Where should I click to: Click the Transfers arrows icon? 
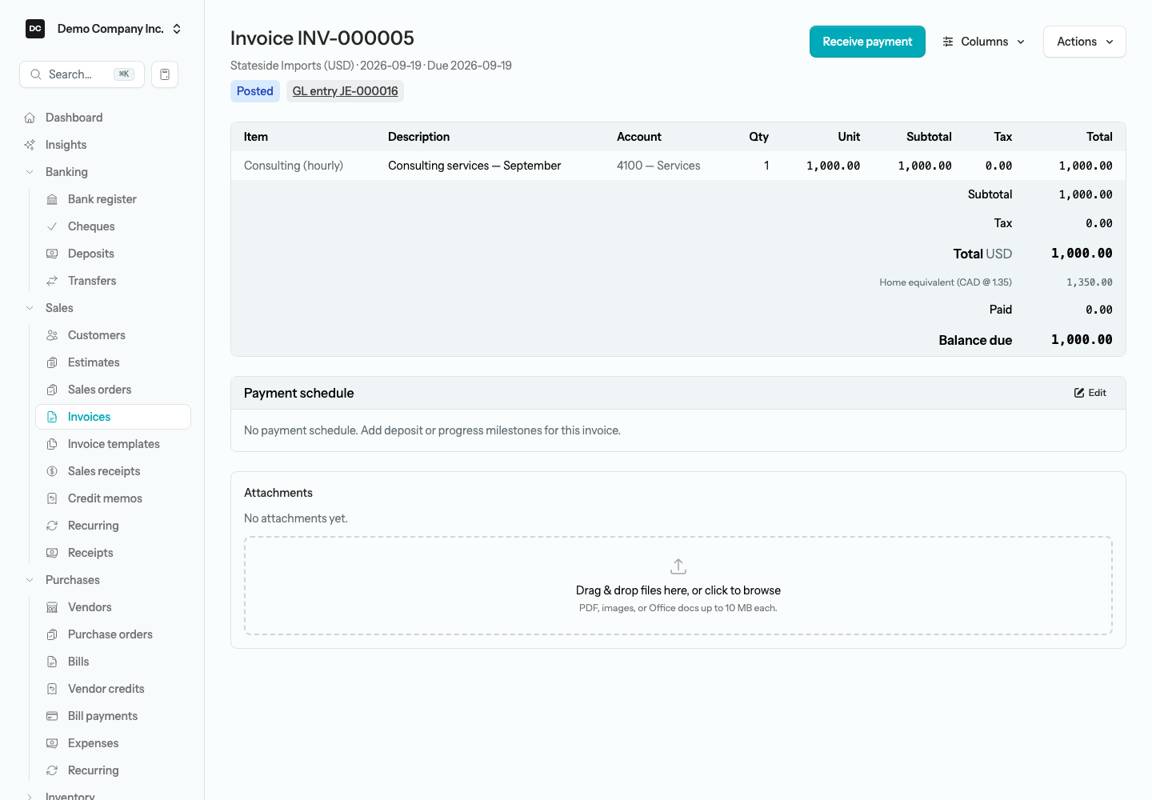(x=52, y=281)
